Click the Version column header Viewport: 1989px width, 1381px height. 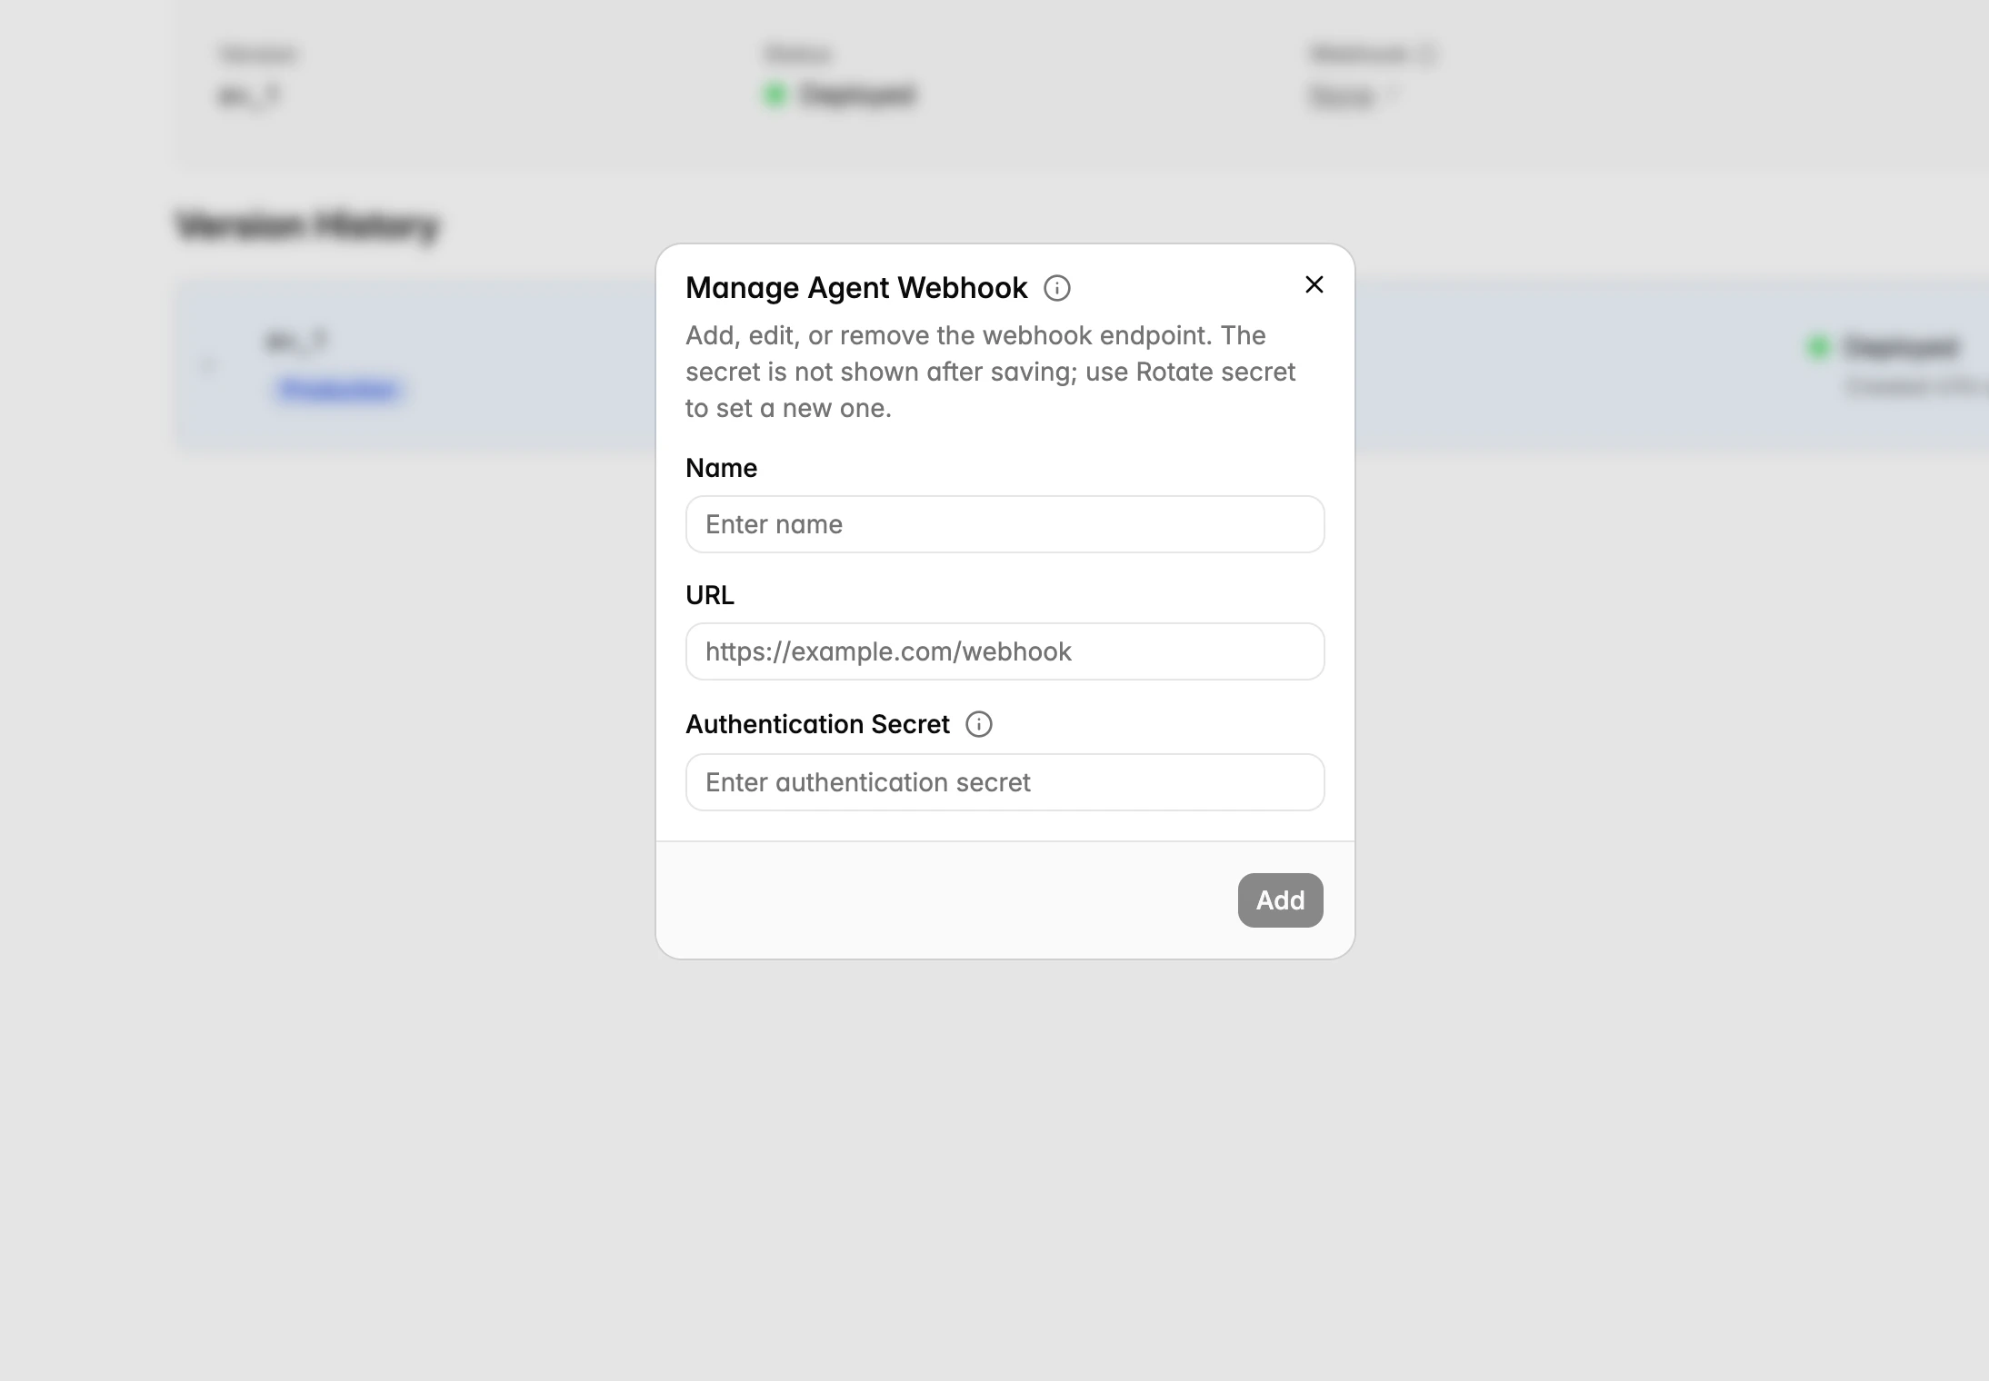(257, 53)
